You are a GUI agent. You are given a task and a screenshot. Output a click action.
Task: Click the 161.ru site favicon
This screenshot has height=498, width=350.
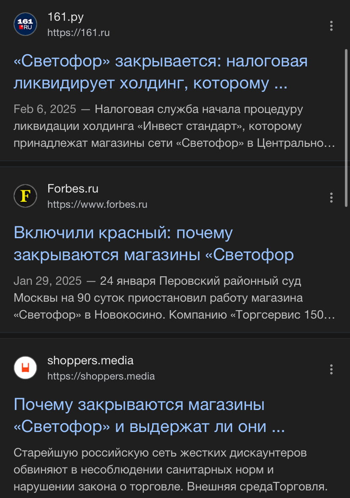tap(25, 24)
